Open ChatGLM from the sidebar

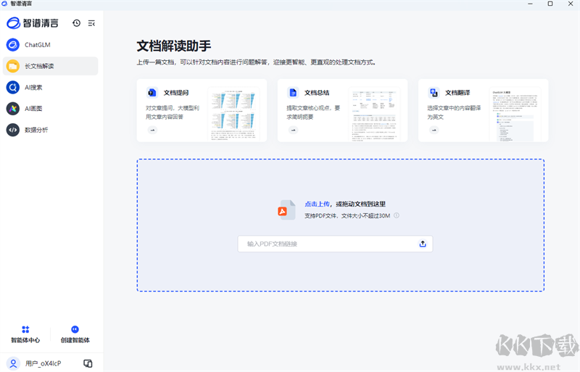(50, 45)
